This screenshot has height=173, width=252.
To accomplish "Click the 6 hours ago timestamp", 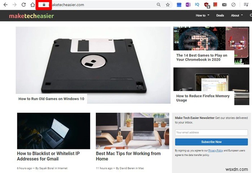I will 24,168.
